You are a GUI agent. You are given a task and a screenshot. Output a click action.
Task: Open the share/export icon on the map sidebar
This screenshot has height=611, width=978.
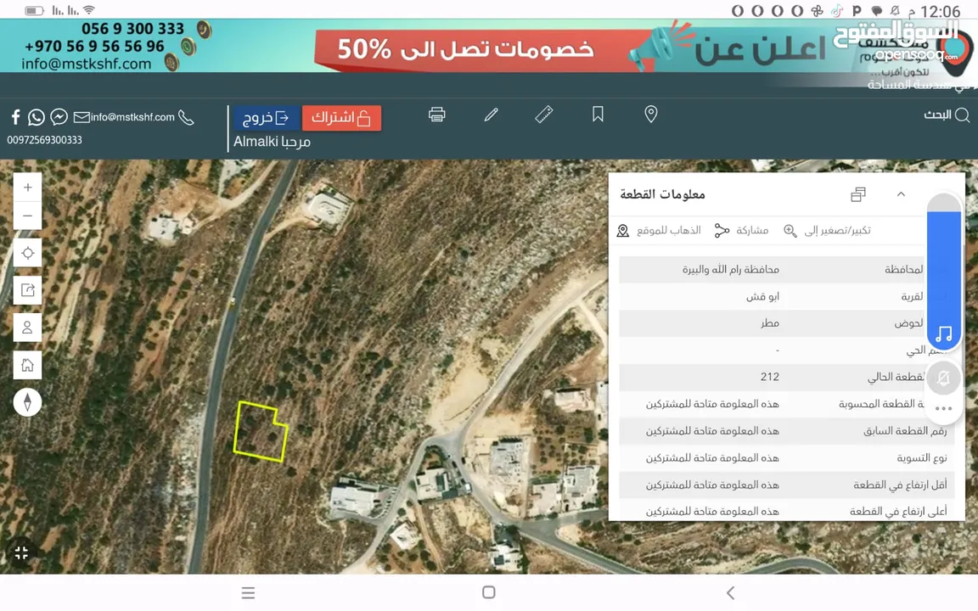[x=27, y=289]
